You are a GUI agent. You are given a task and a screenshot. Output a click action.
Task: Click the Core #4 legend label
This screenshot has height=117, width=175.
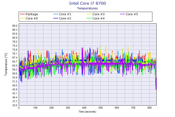(99, 18)
